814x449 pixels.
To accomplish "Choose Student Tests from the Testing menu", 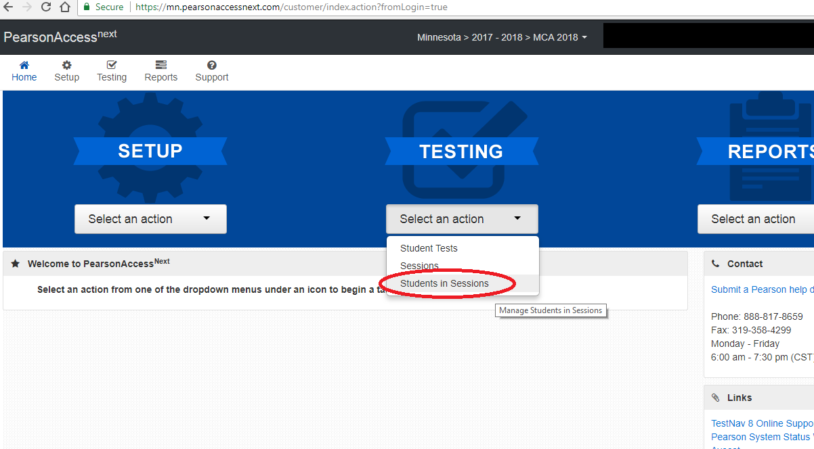I will (x=463, y=248).
